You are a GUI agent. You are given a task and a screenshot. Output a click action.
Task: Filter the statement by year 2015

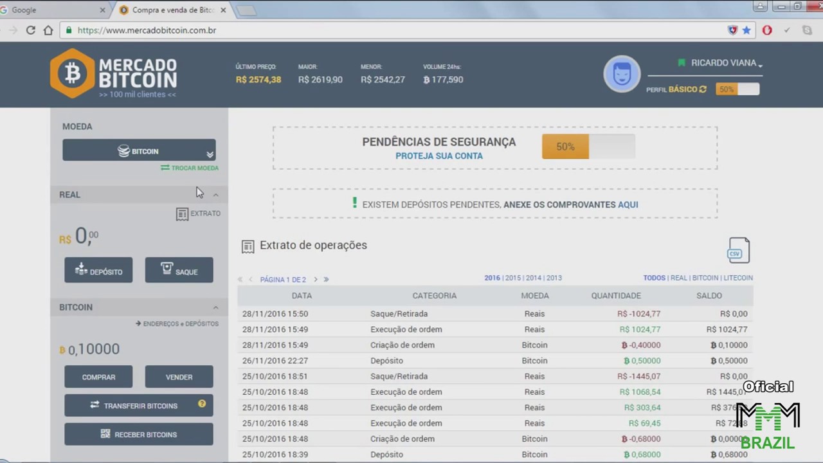pyautogui.click(x=513, y=278)
